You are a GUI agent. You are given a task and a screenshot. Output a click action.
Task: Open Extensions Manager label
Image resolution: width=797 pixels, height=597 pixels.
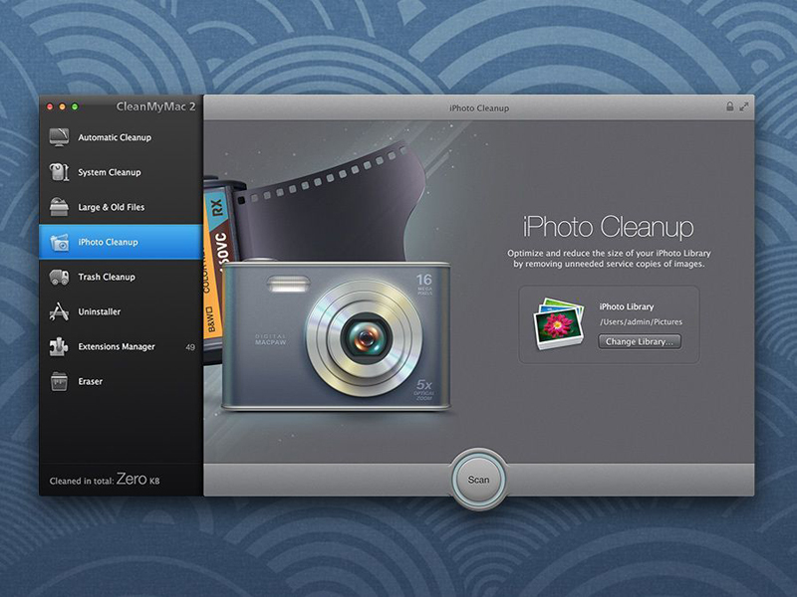point(117,346)
